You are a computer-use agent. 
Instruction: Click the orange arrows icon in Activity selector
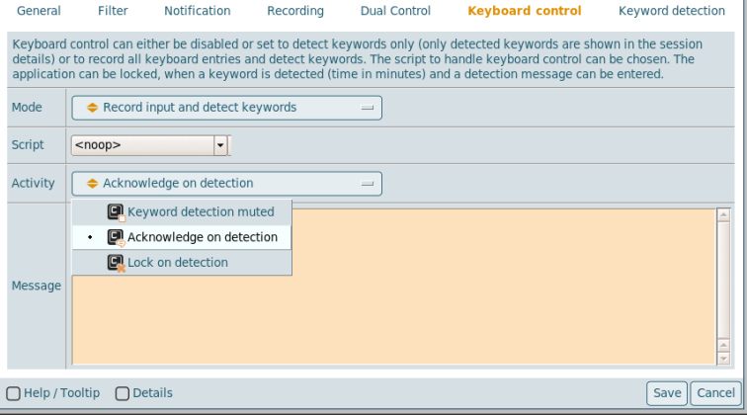[93, 183]
